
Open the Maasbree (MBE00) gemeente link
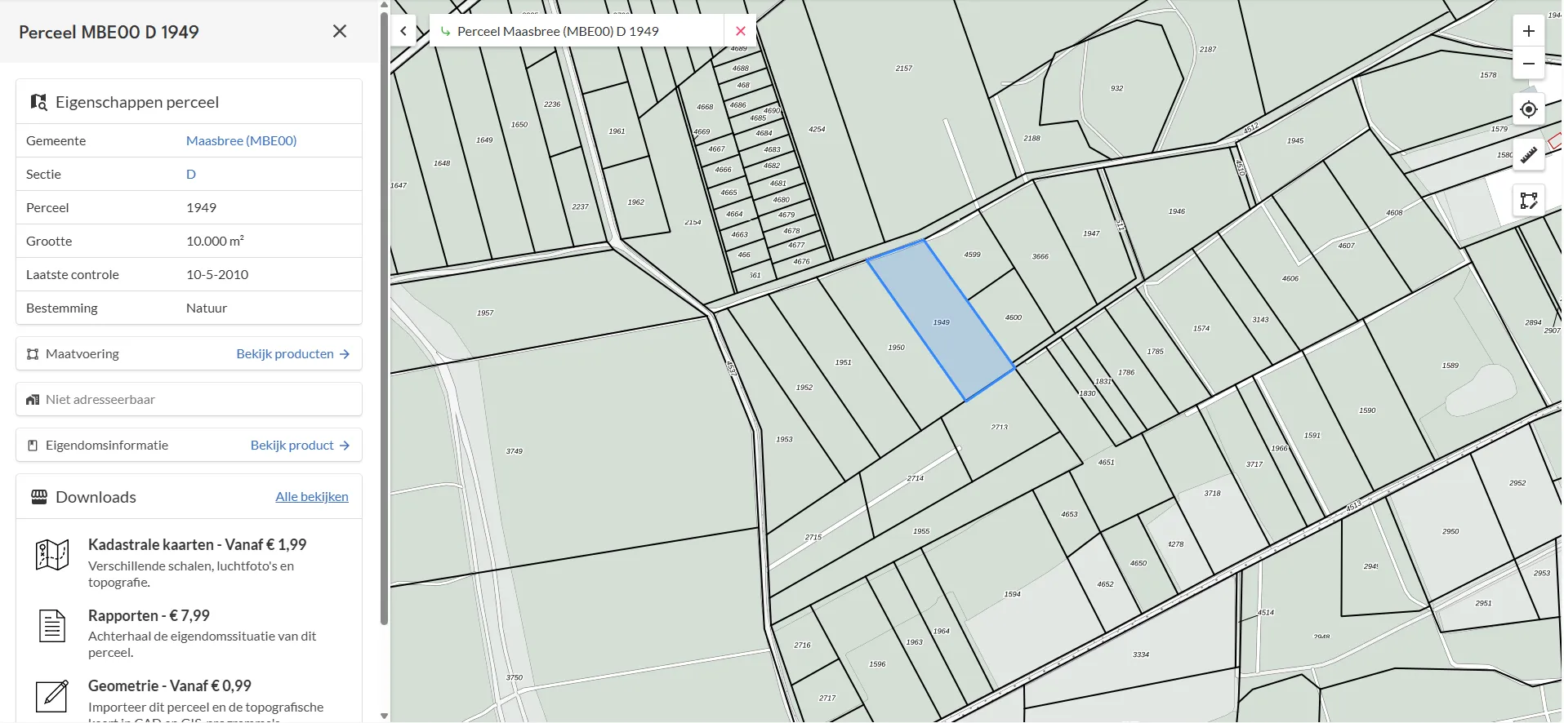click(x=242, y=140)
